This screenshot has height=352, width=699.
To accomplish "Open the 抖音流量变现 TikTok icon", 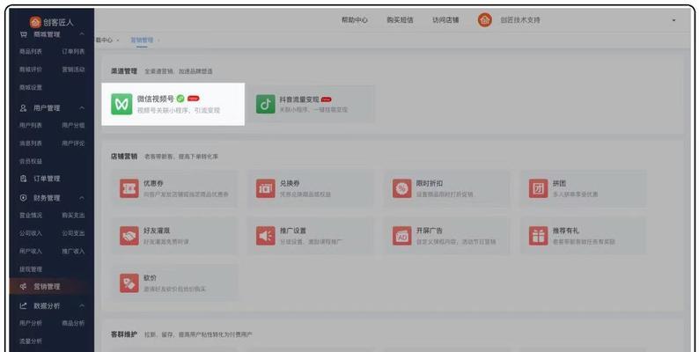I will pyautogui.click(x=265, y=104).
